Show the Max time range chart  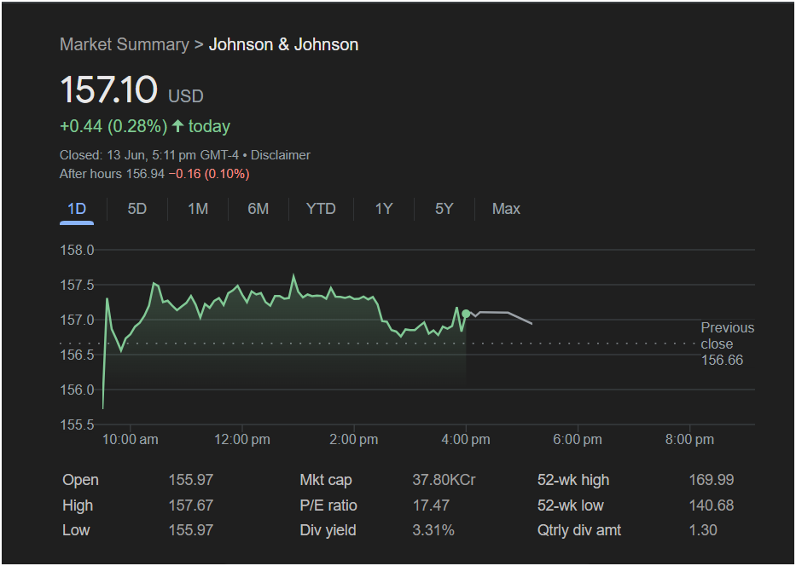tap(506, 209)
